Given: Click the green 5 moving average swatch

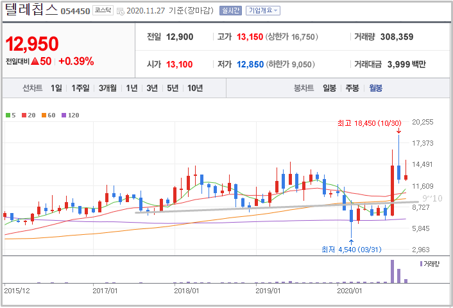Looking at the screenshot, I should 8,116.
